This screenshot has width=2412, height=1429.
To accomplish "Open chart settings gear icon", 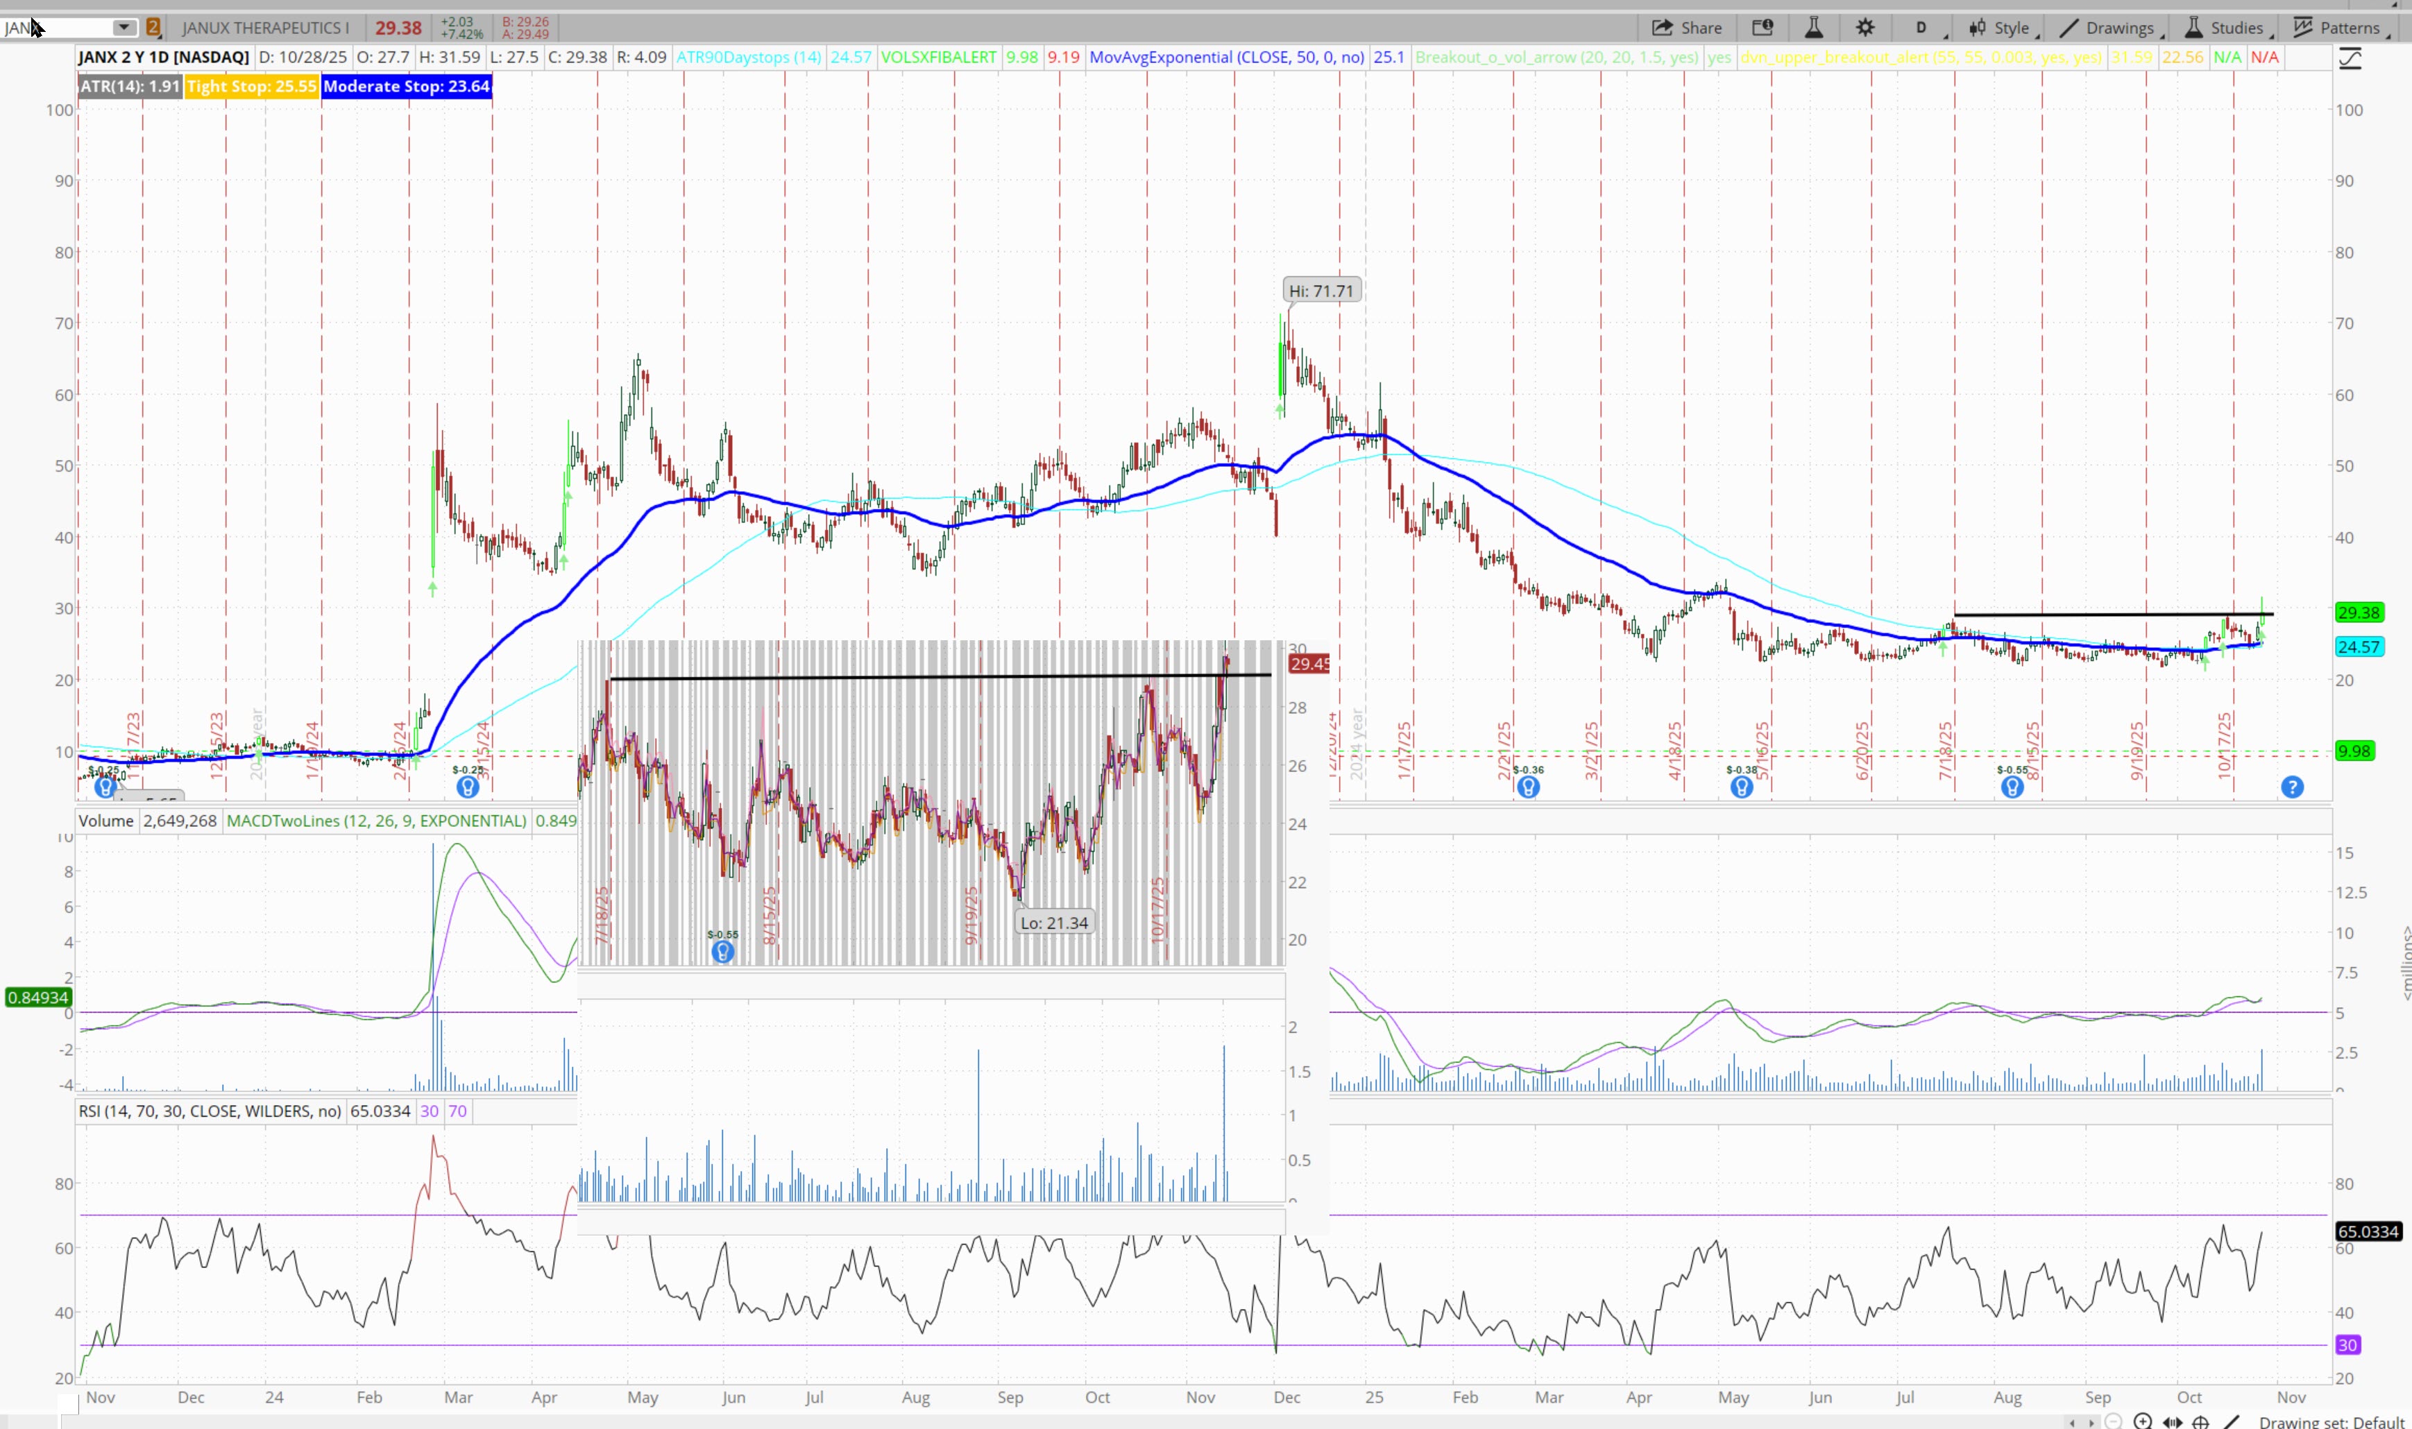I will point(1865,28).
